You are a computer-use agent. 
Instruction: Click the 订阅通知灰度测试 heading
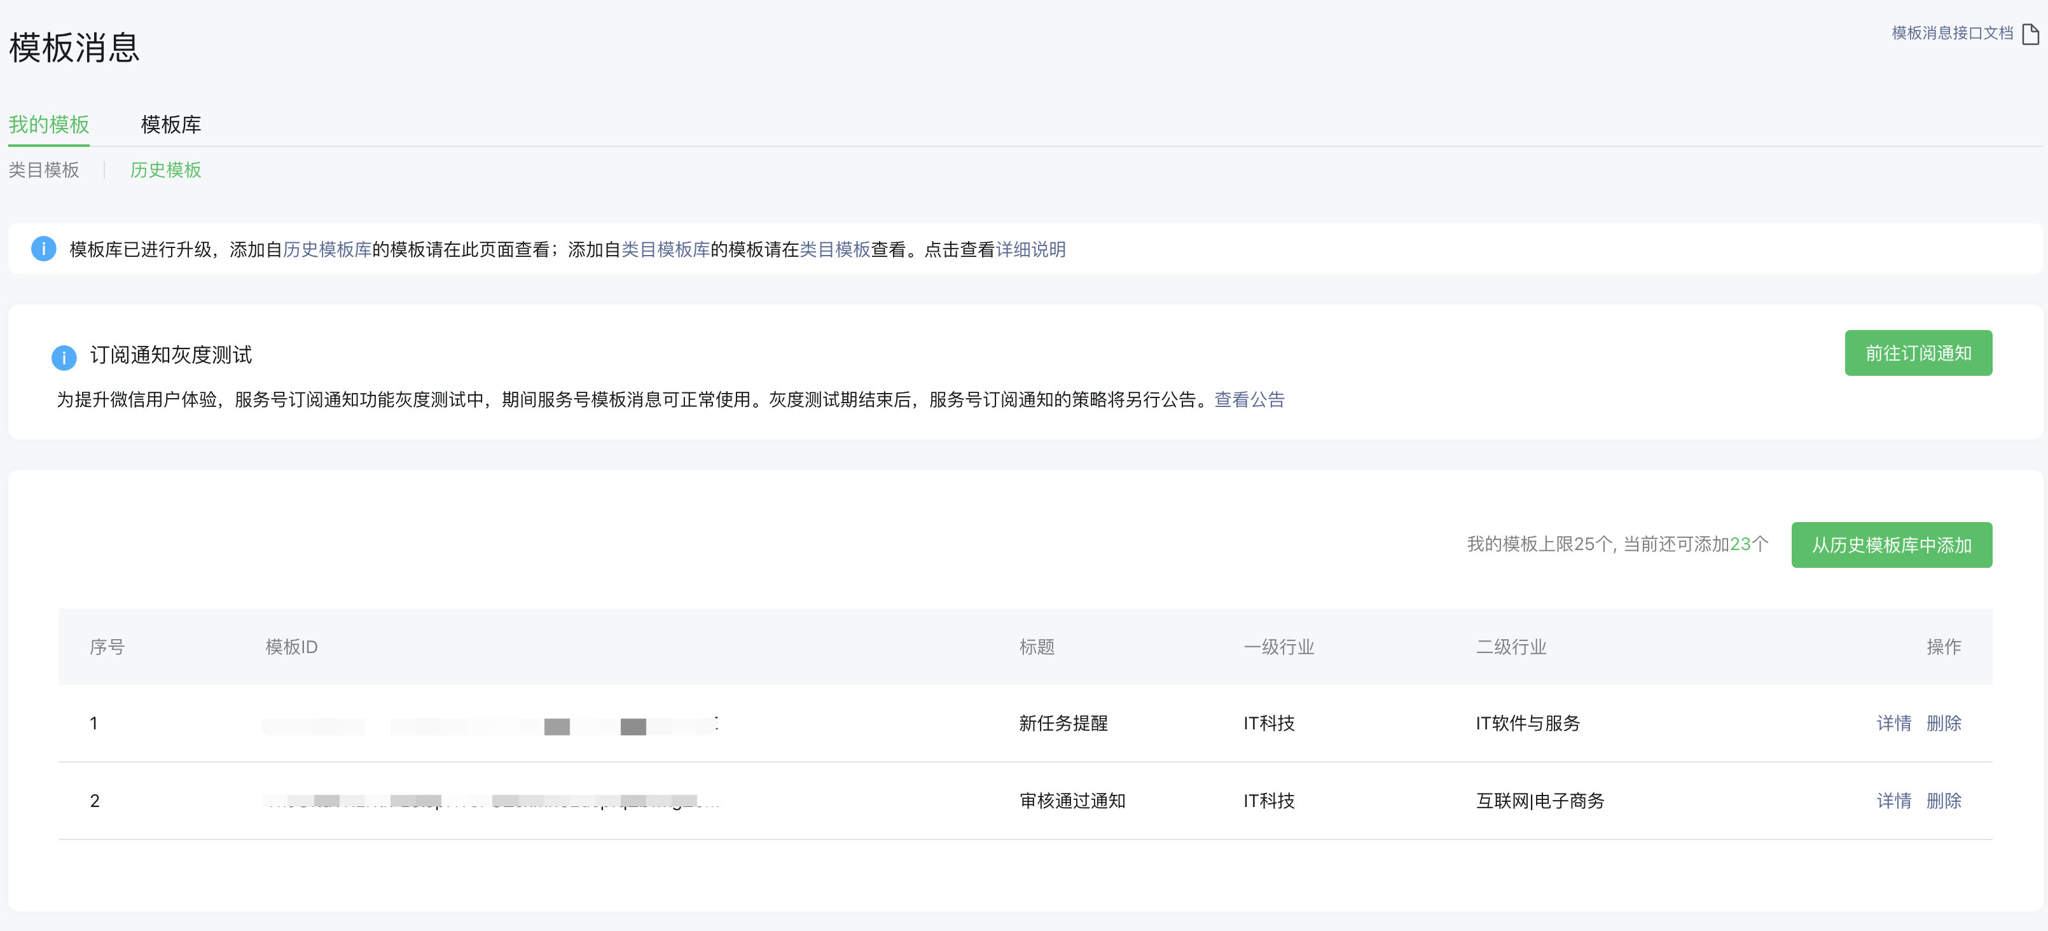171,355
